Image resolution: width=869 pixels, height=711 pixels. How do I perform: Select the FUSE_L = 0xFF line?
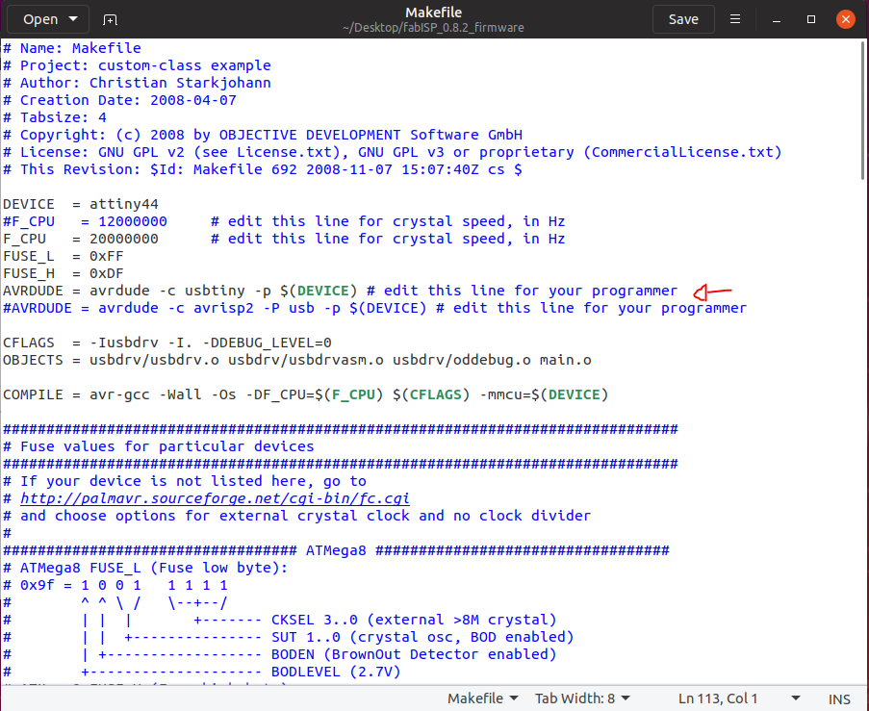(x=64, y=256)
